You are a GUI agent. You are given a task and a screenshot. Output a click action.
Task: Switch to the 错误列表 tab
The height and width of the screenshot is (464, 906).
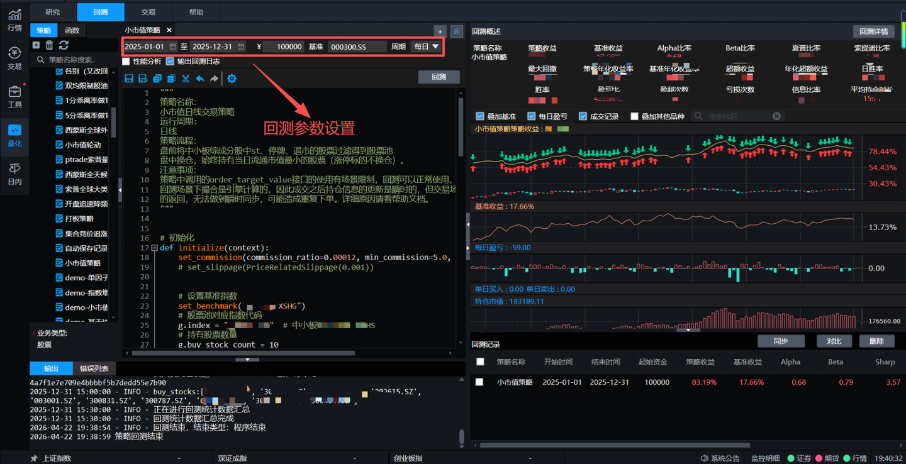coord(94,368)
